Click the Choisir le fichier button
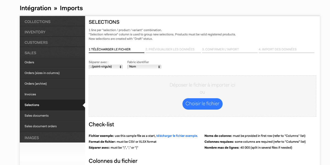The width and height of the screenshot is (330, 165). pos(202,104)
